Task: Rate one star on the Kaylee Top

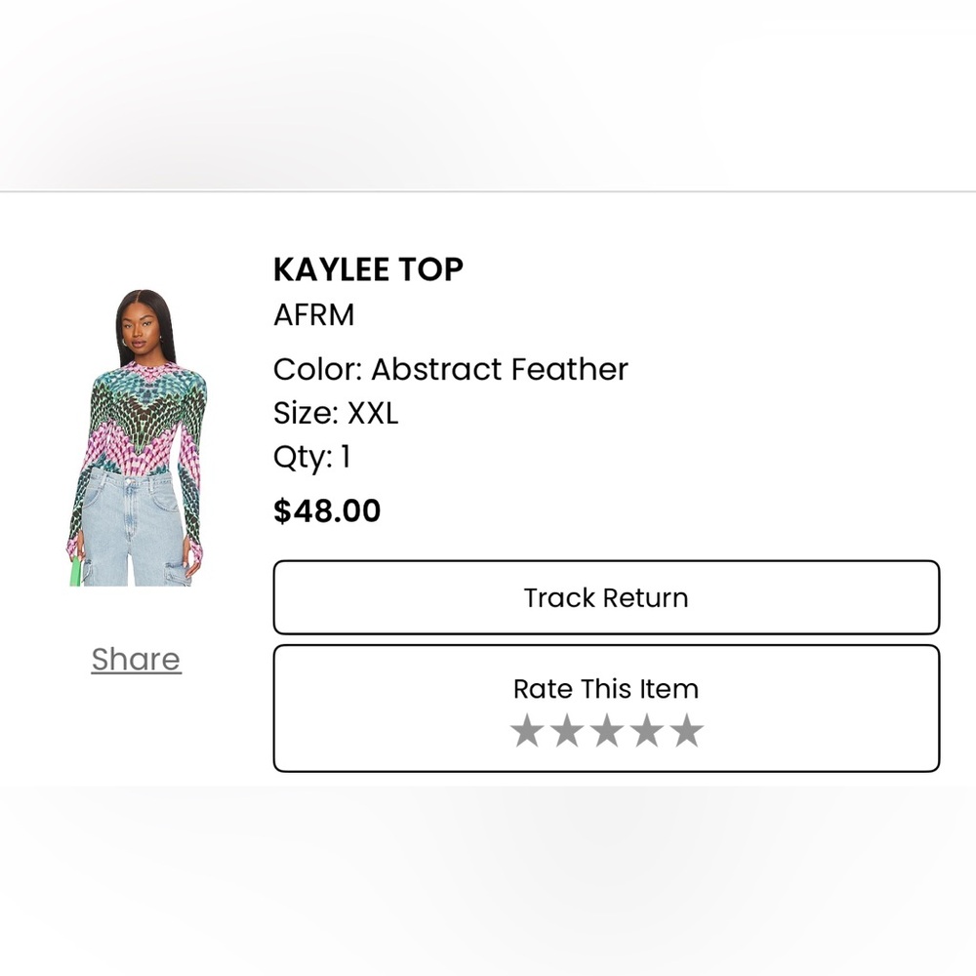Action: pos(525,729)
